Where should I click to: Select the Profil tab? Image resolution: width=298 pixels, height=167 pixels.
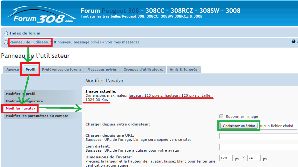(x=31, y=70)
